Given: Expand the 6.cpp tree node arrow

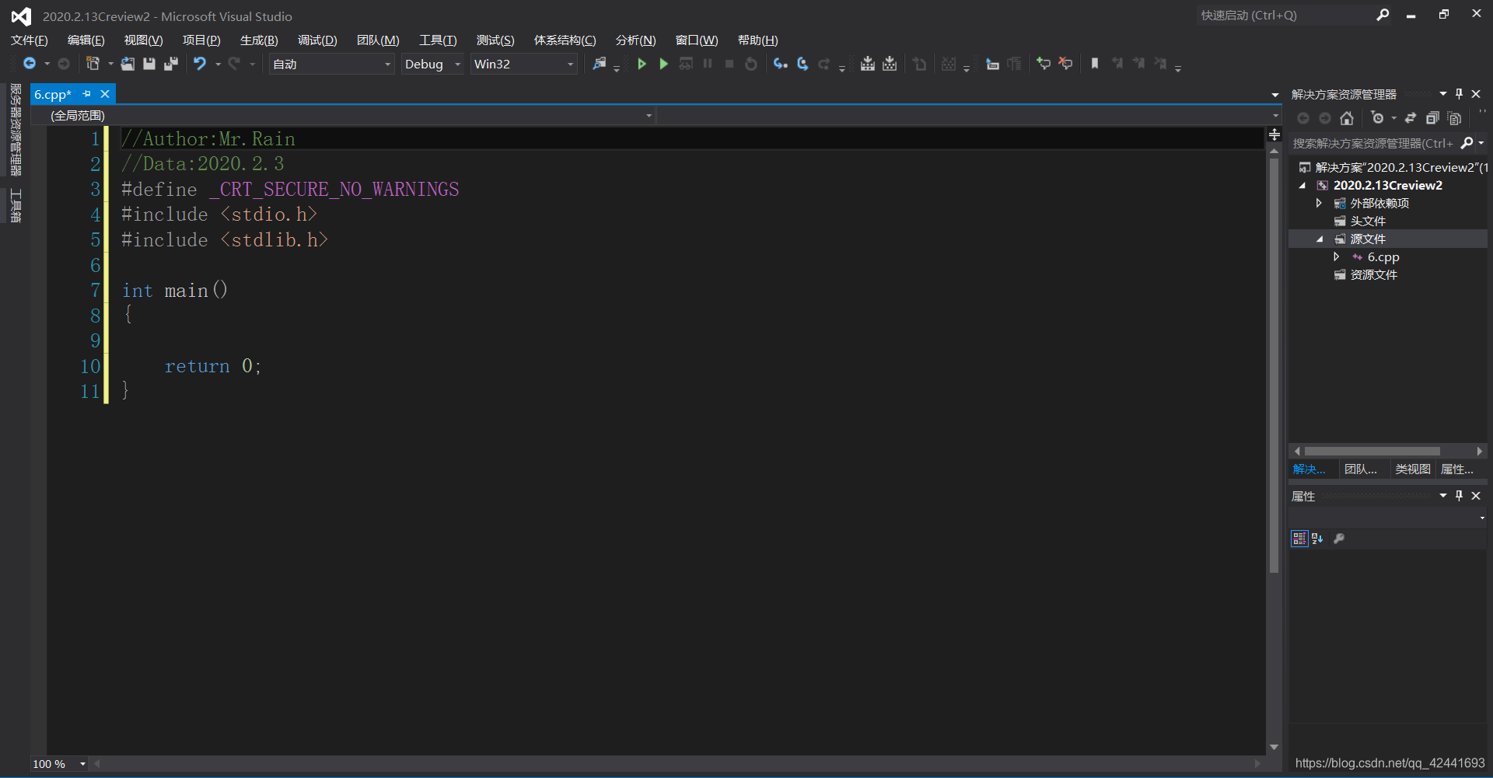Looking at the screenshot, I should (x=1336, y=256).
